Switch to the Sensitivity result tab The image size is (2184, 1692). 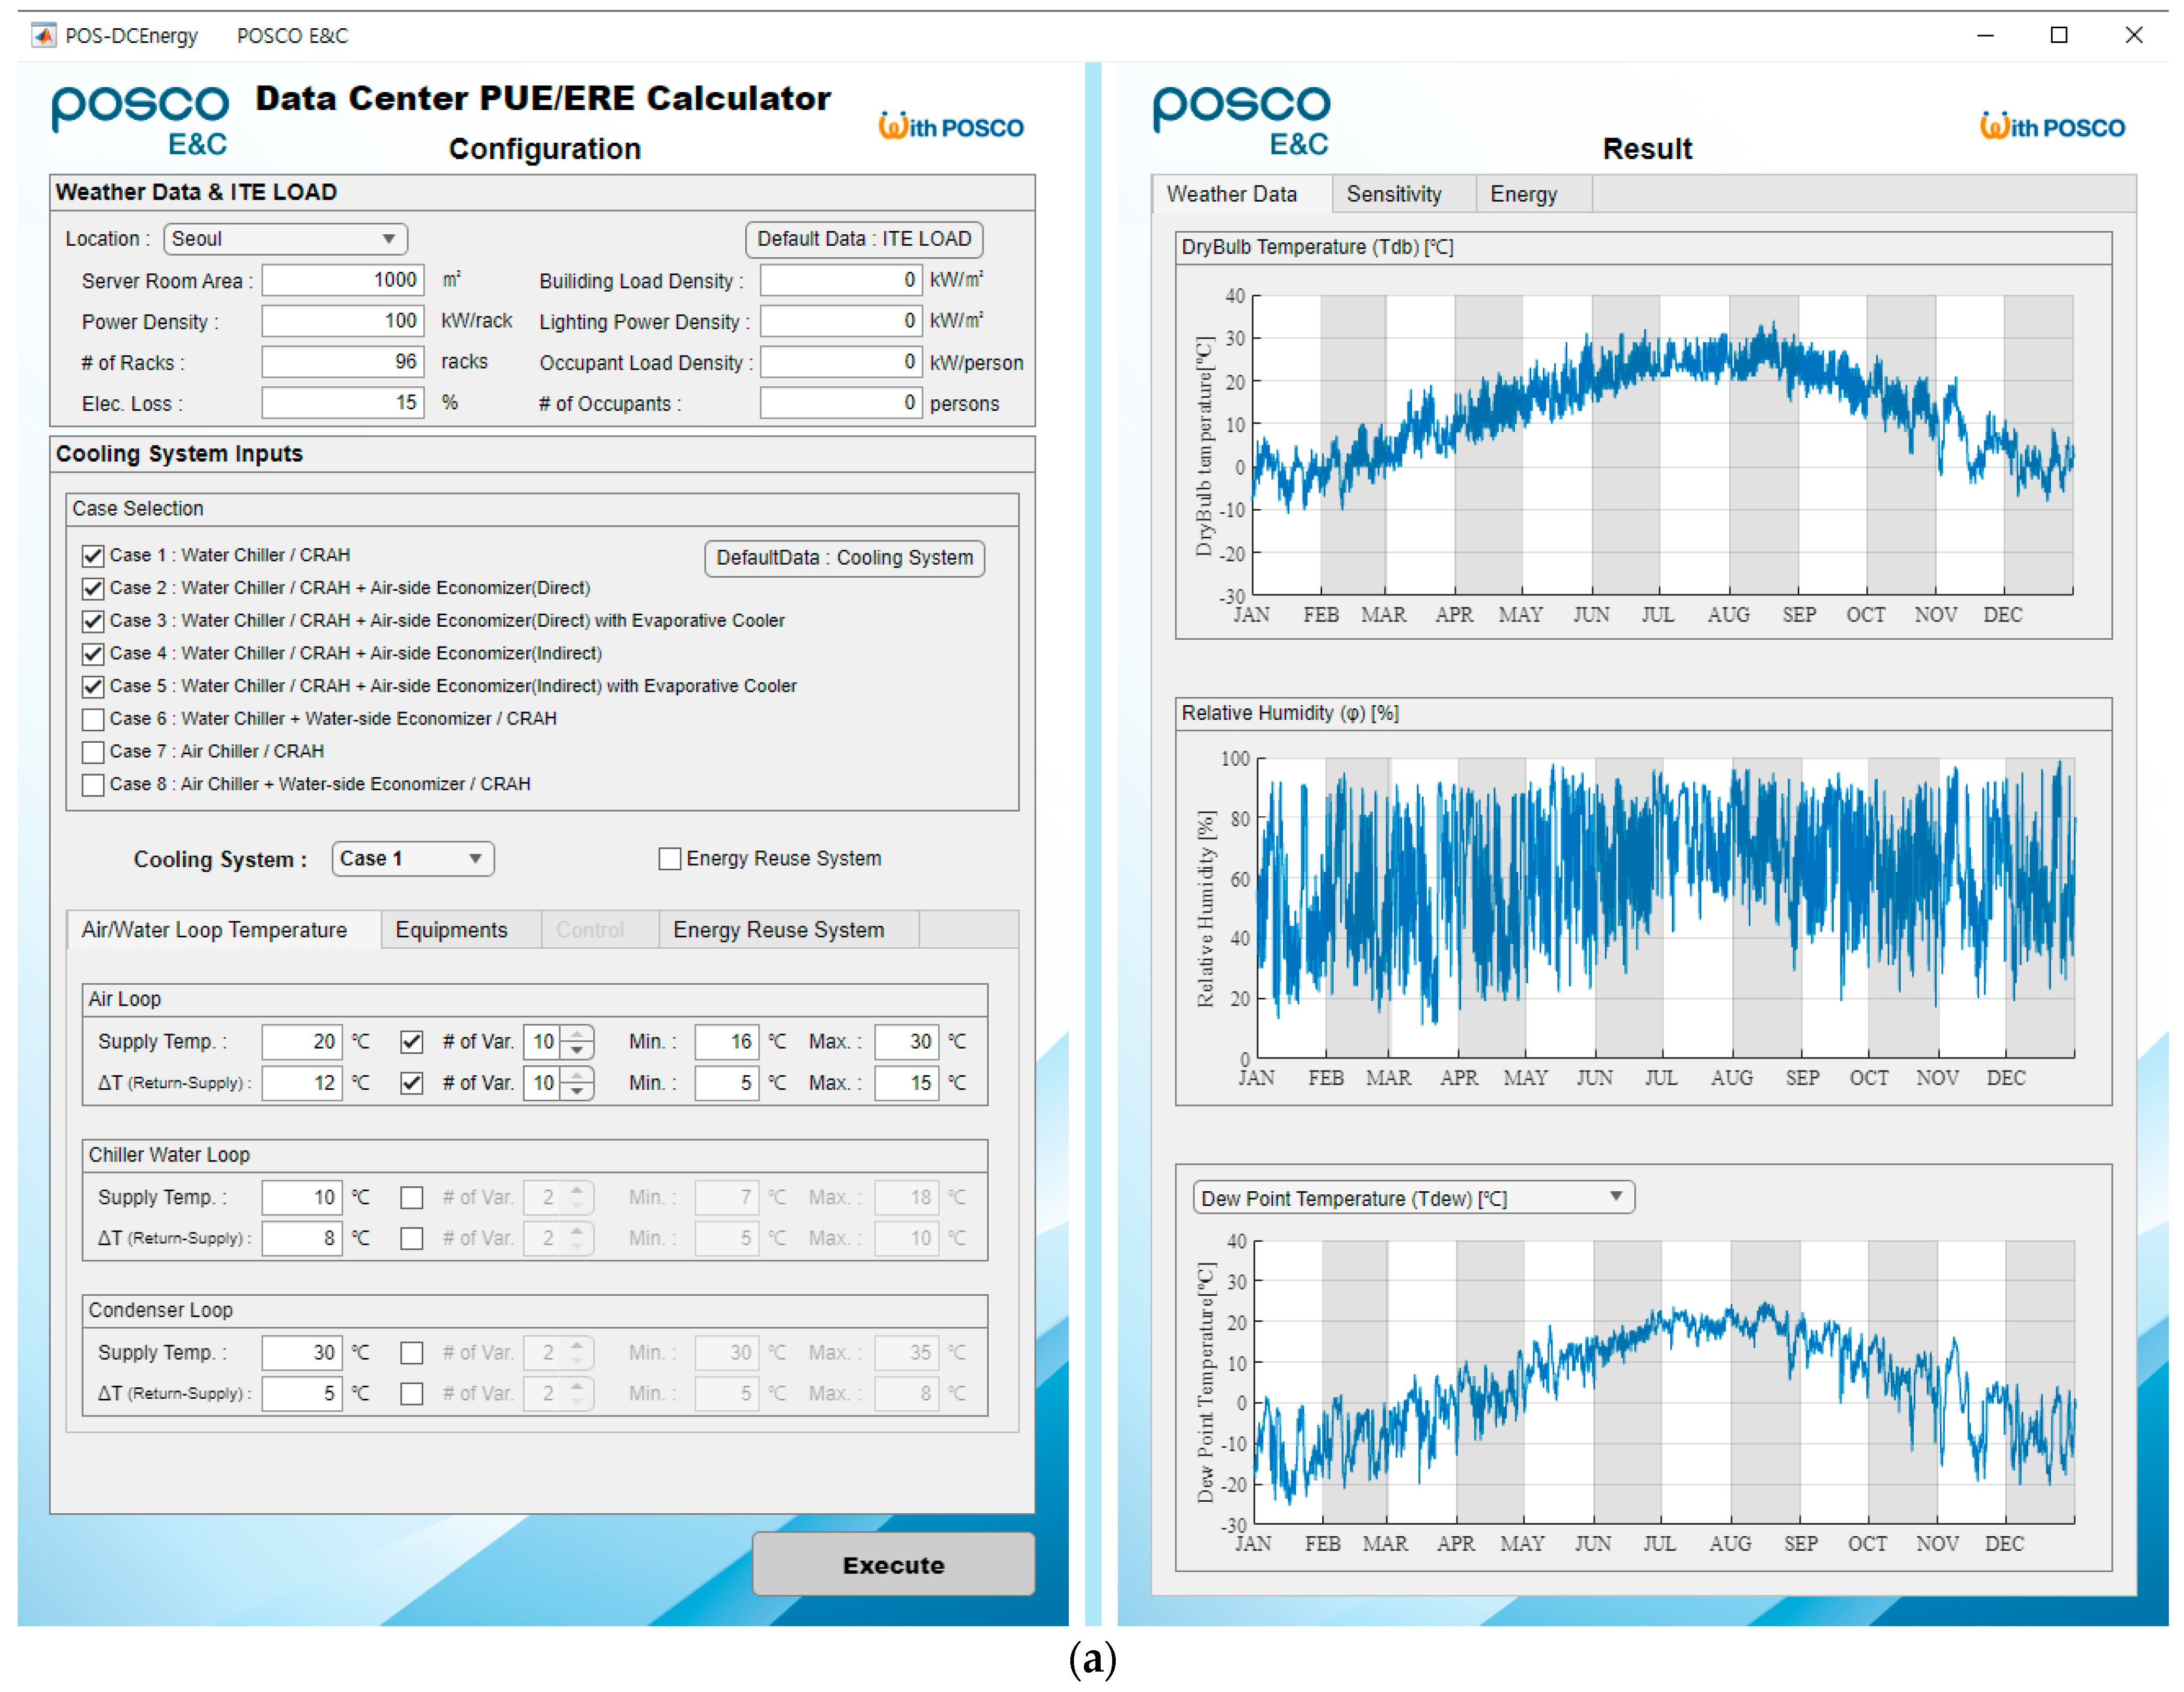(x=1393, y=194)
